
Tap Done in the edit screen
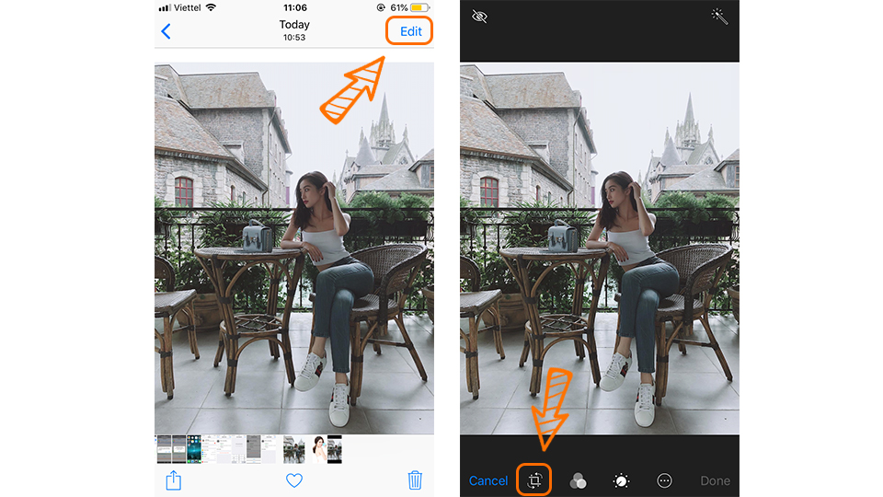pyautogui.click(x=716, y=480)
